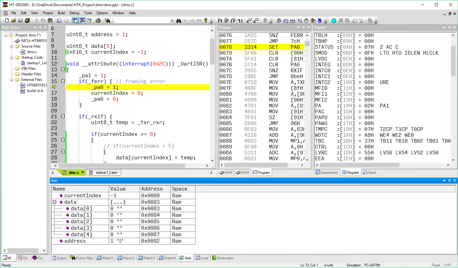The image size is (458, 268).
Task: Toggle the Output window toolbar button
Action: (82, 21)
